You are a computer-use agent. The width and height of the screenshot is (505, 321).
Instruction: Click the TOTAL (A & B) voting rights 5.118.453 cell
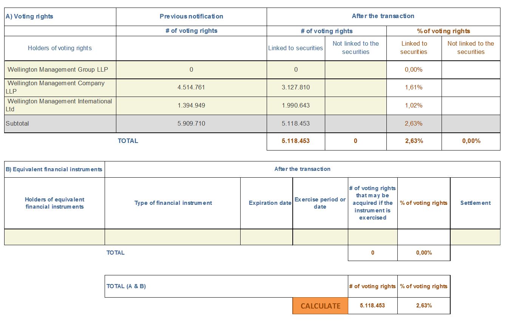point(372,306)
